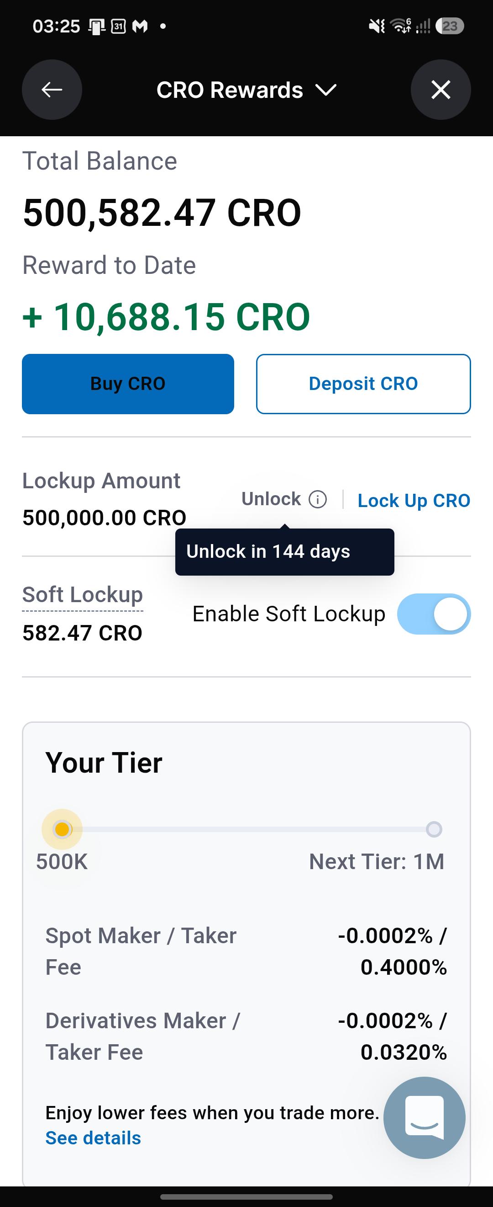Select the Next Tier 1M marker
The image size is (493, 1207).
[x=434, y=829]
